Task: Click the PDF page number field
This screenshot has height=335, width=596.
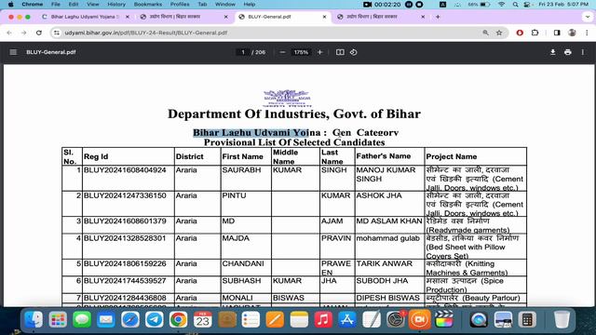Action: pyautogui.click(x=243, y=52)
